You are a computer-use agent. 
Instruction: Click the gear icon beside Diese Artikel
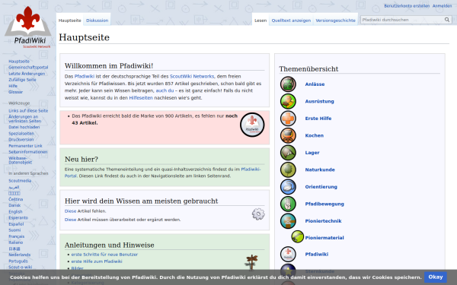[x=258, y=214]
